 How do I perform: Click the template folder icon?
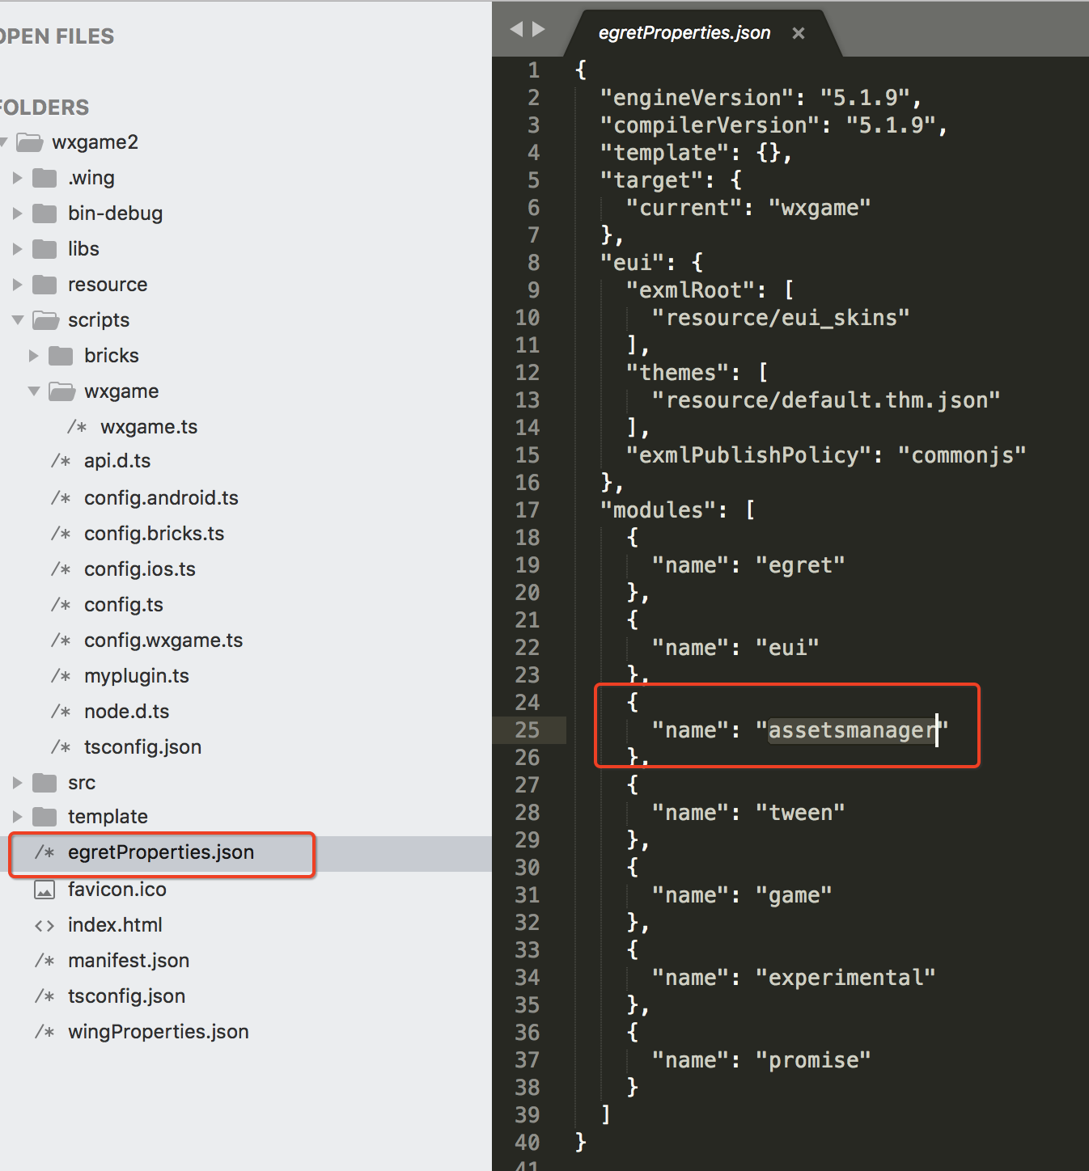pos(44,817)
